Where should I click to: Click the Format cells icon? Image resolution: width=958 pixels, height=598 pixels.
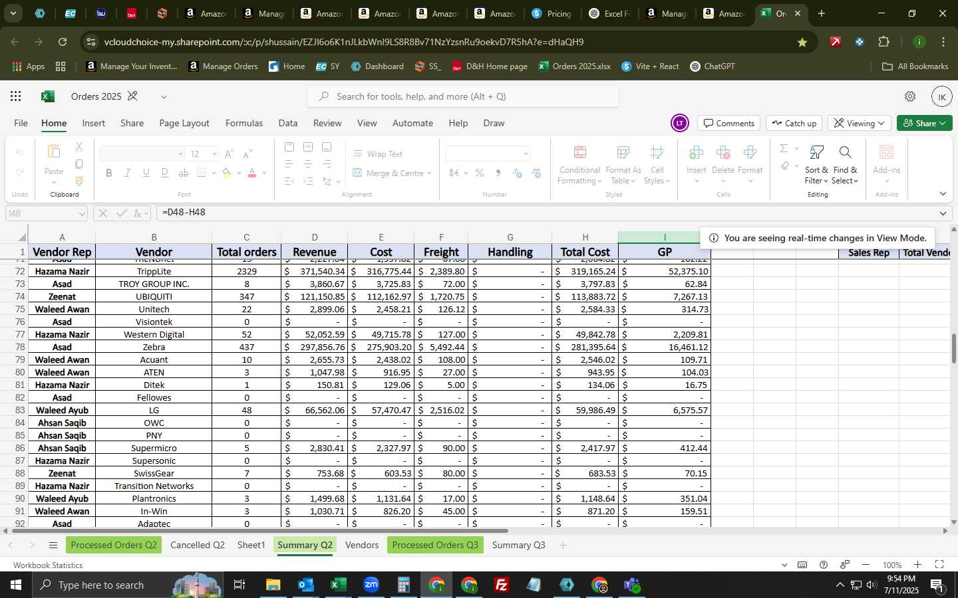point(750,153)
